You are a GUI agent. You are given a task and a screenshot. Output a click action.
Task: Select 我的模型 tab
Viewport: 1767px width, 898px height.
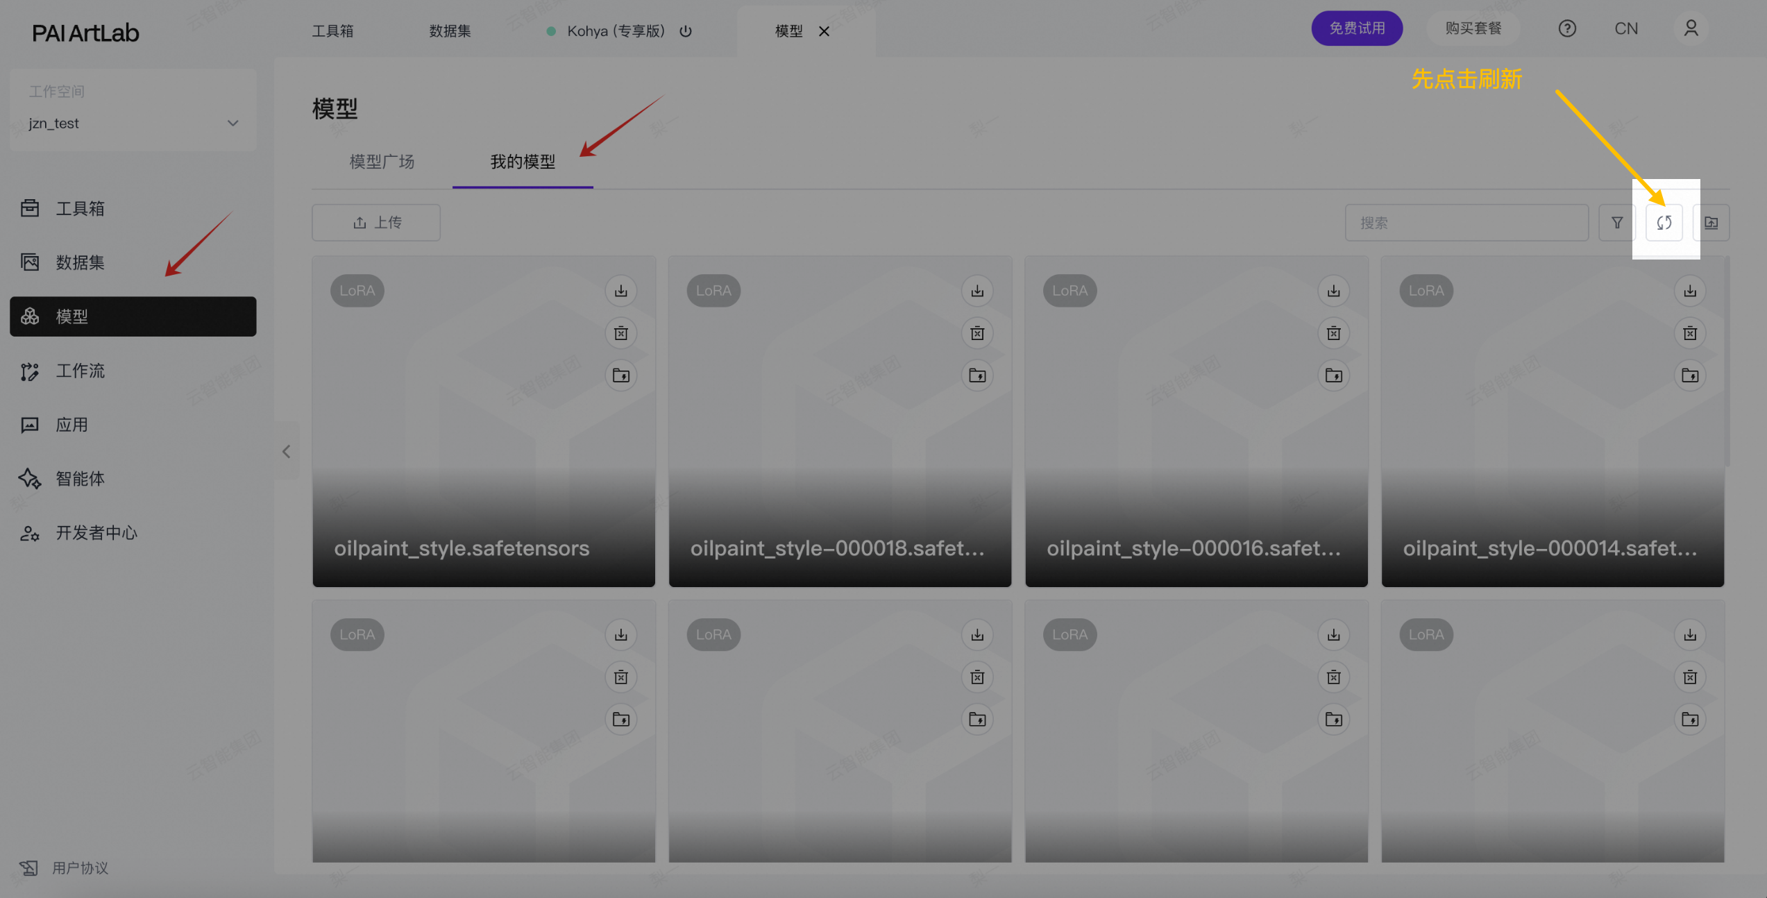(523, 162)
